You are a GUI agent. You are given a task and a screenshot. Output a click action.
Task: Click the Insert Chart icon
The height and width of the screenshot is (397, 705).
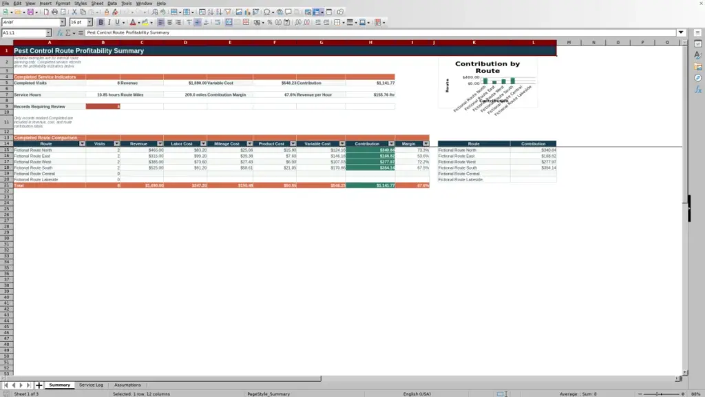pos(247,12)
